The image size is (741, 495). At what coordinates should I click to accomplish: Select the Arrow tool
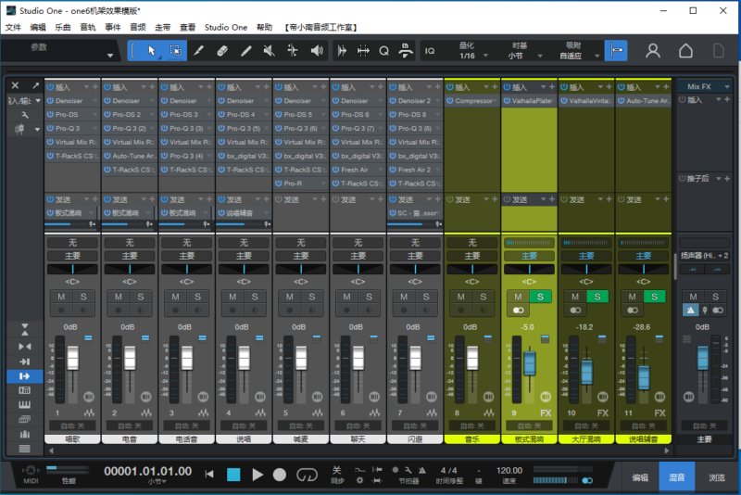coord(152,51)
